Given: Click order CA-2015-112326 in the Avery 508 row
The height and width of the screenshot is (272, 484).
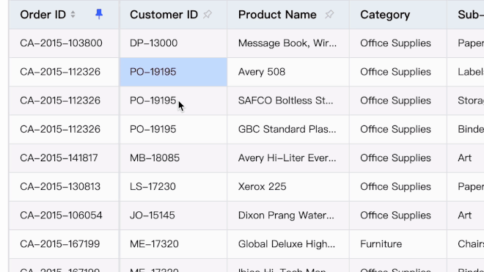Looking at the screenshot, I should (65, 72).
